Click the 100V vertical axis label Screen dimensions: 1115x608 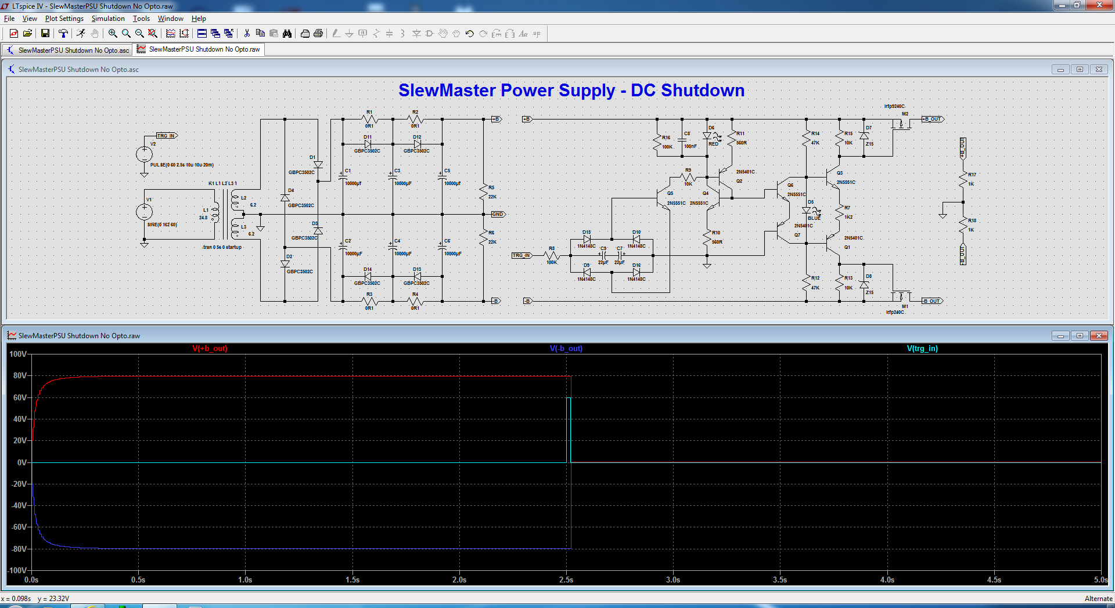point(18,354)
